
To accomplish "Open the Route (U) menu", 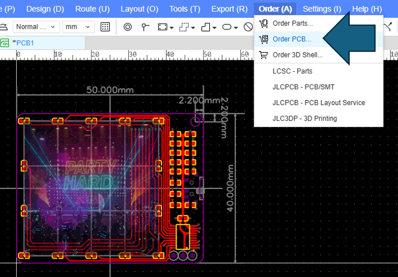I will point(93,9).
